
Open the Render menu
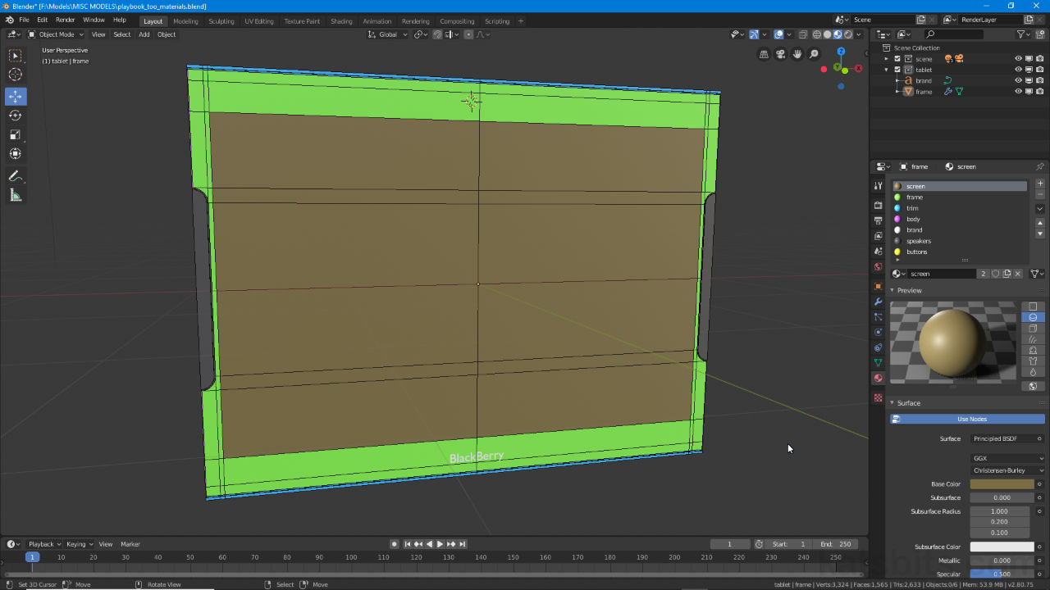tap(65, 20)
